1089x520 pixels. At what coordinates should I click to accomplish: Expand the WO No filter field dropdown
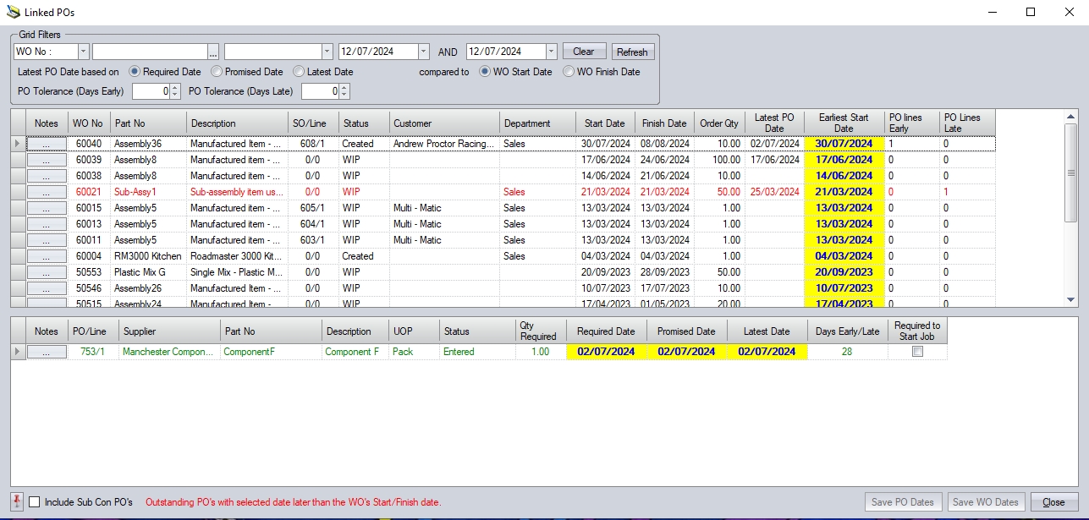point(83,52)
